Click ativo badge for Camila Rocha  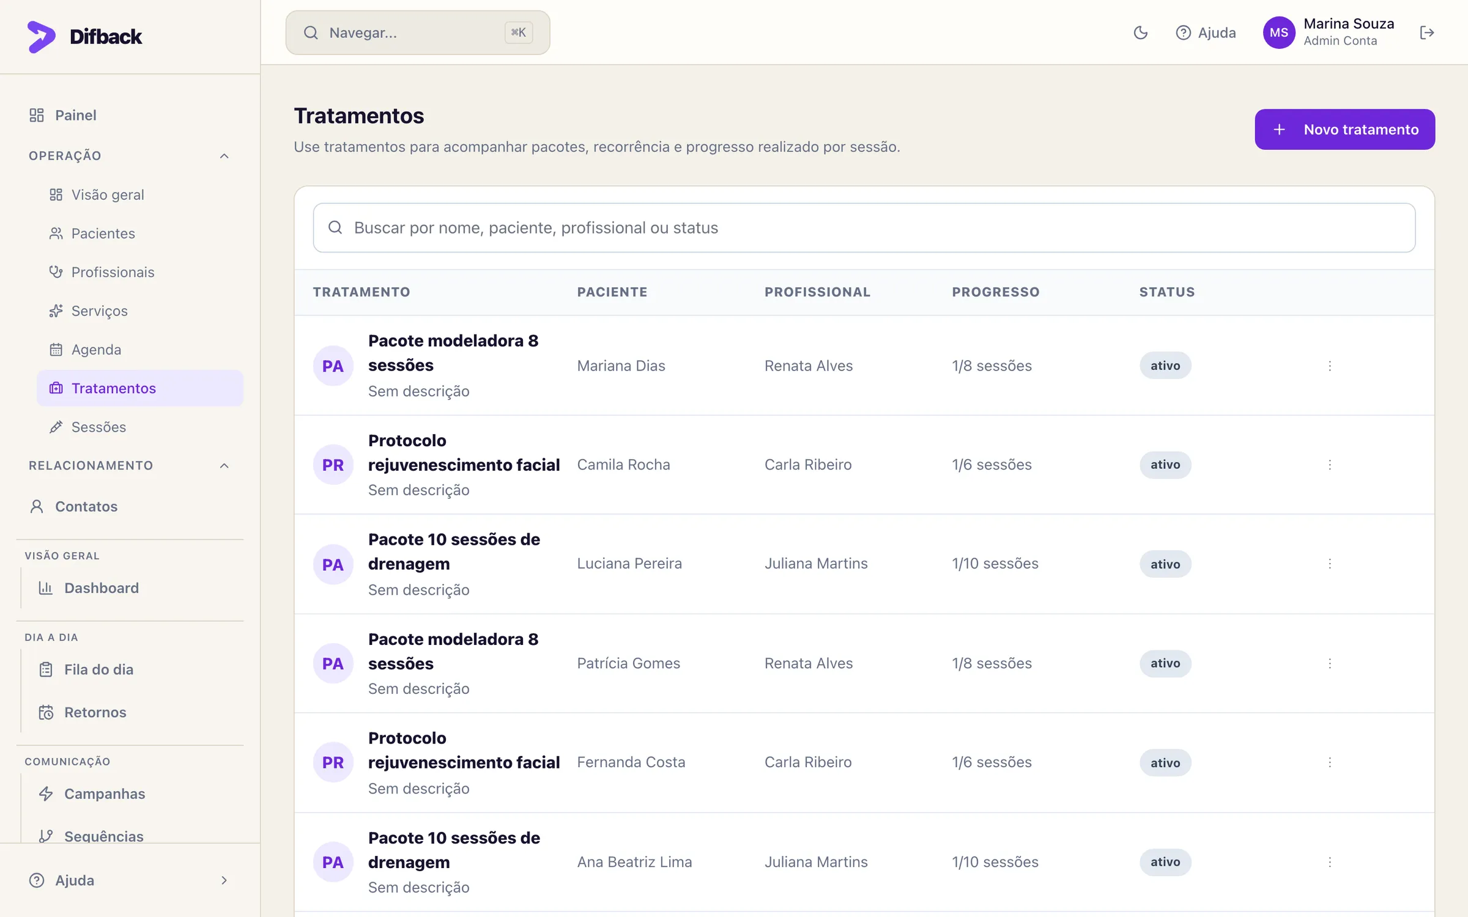pos(1165,465)
